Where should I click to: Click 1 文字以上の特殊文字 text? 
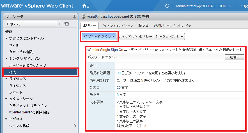point(133,107)
